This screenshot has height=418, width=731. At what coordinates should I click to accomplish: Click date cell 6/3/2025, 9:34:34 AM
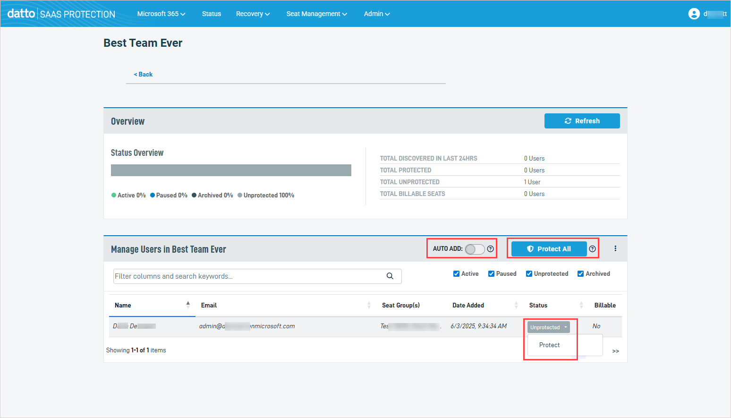point(479,326)
